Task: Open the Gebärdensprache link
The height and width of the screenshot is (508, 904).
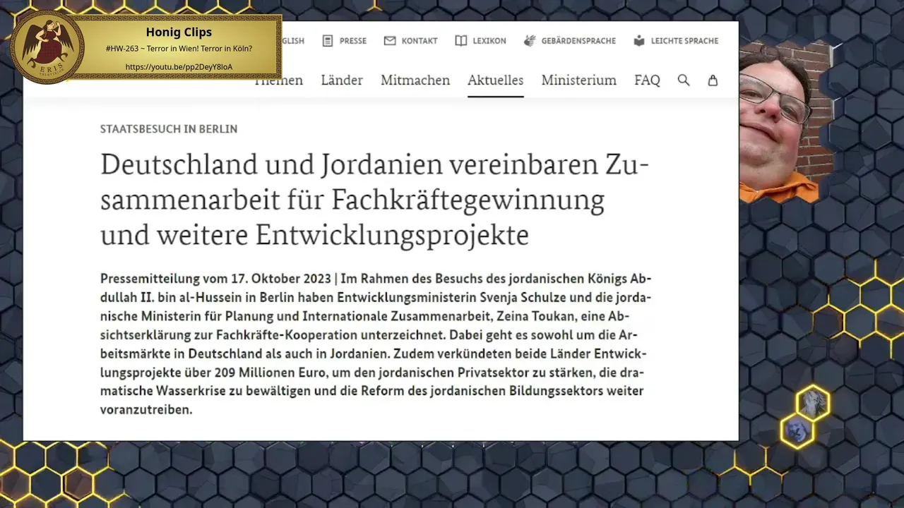Action: coord(578,41)
